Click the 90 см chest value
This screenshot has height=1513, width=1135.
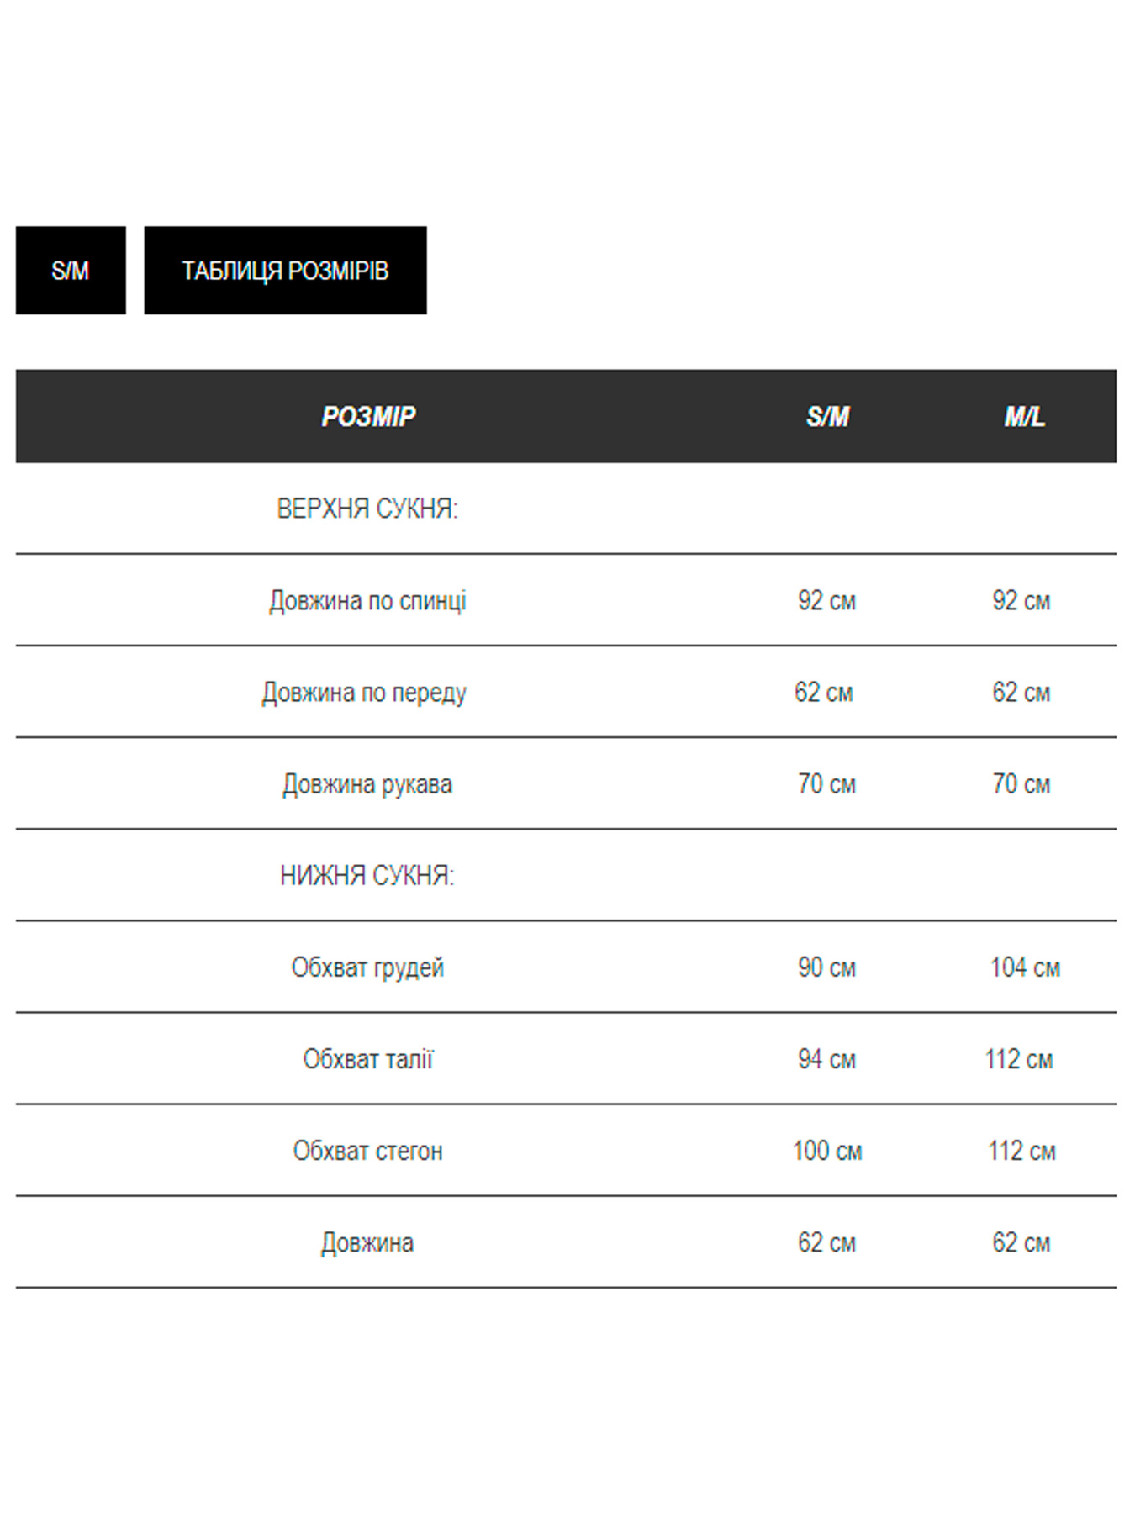click(826, 967)
